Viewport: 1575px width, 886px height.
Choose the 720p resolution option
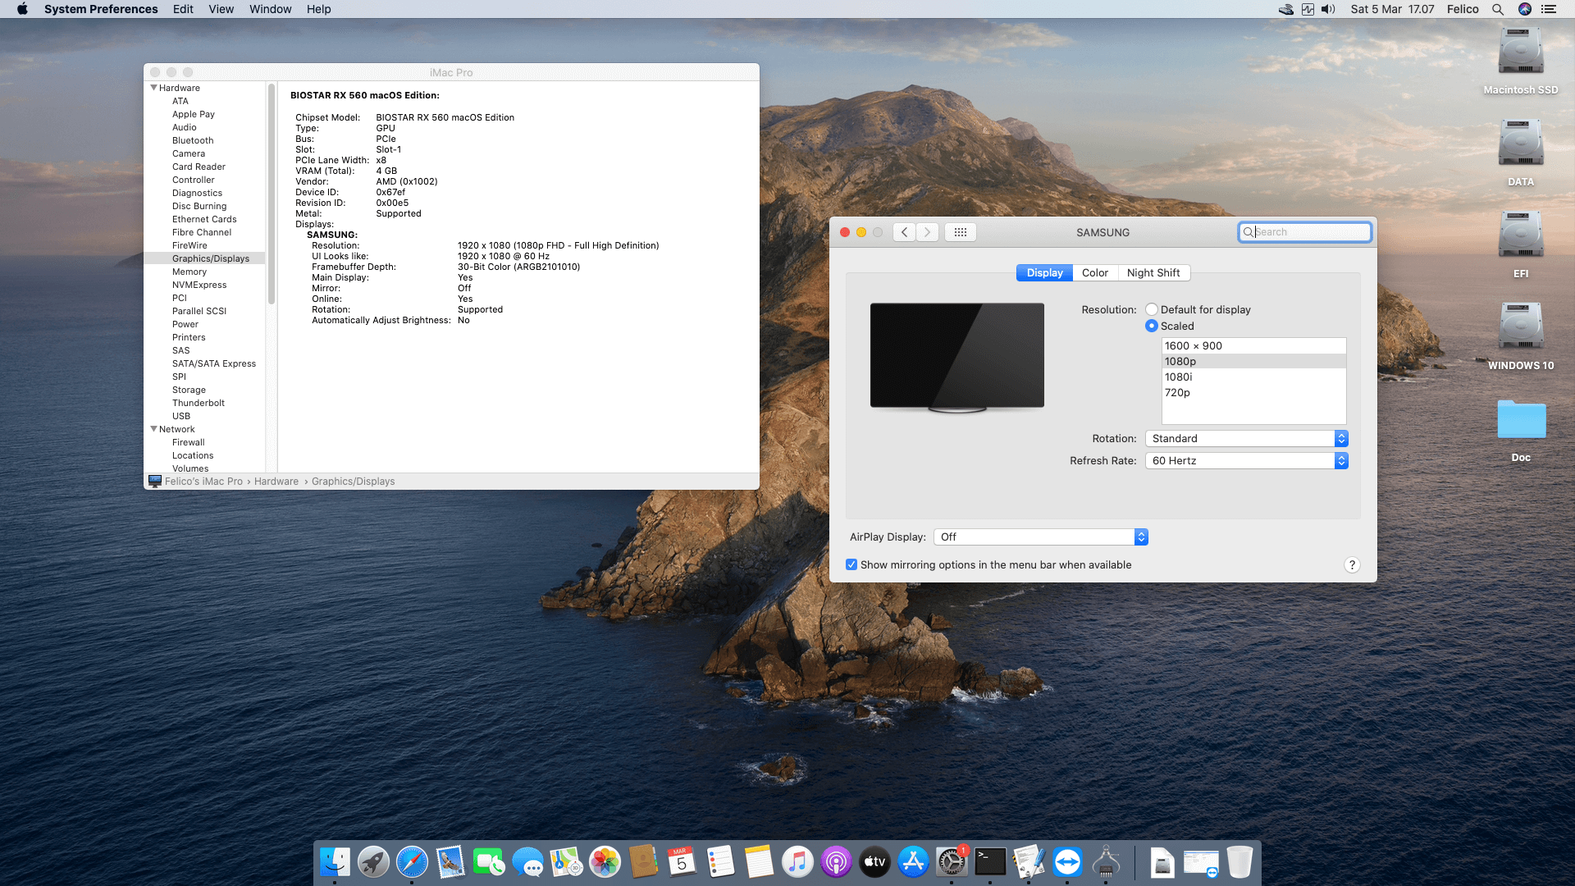[x=1177, y=392]
